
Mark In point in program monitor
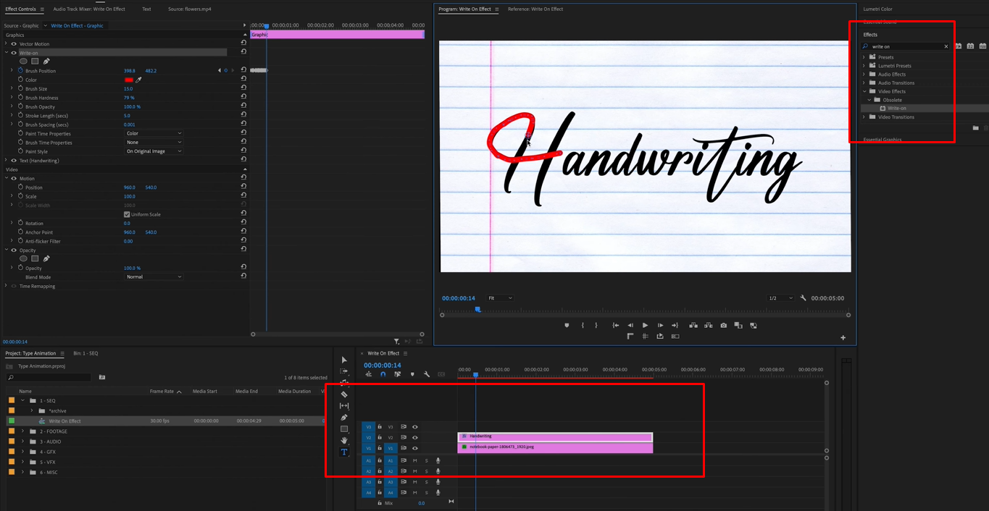583,326
